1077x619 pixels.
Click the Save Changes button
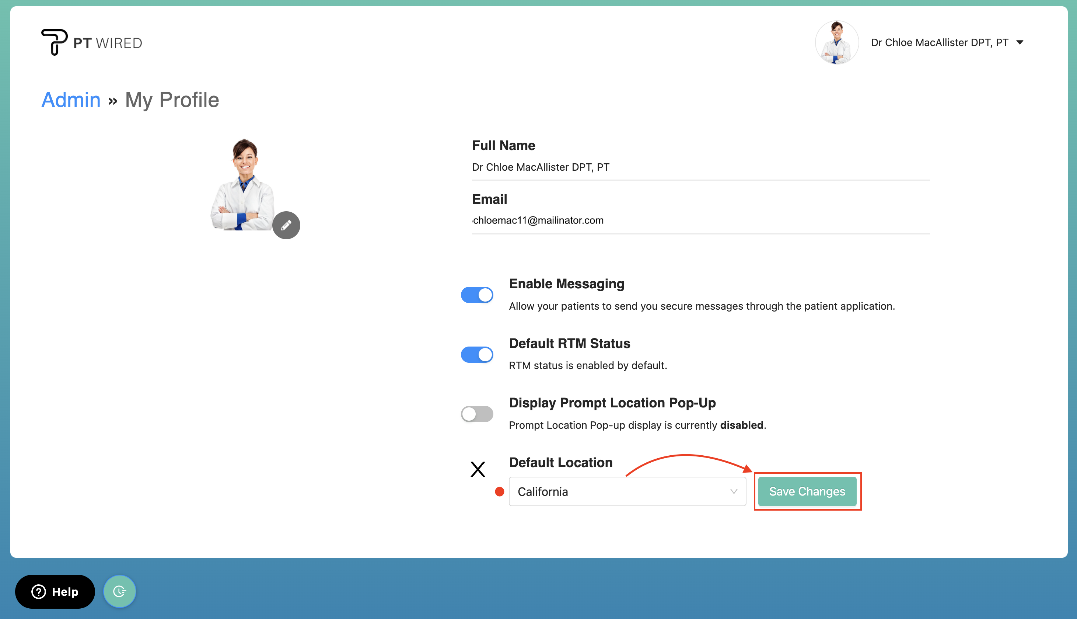coord(807,491)
